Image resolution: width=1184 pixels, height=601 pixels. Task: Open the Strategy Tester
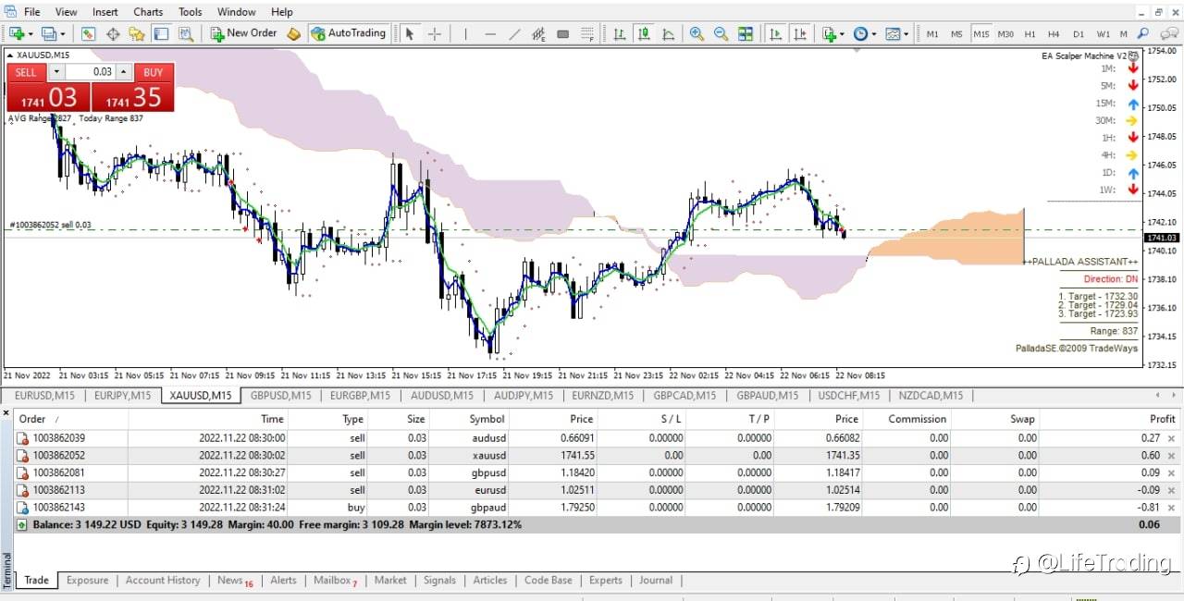pyautogui.click(x=186, y=33)
